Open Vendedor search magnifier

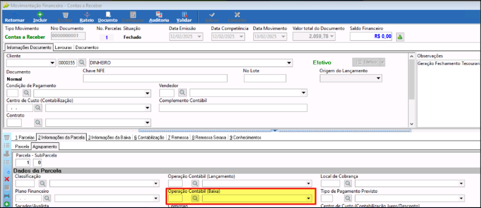pyautogui.click(x=182, y=93)
